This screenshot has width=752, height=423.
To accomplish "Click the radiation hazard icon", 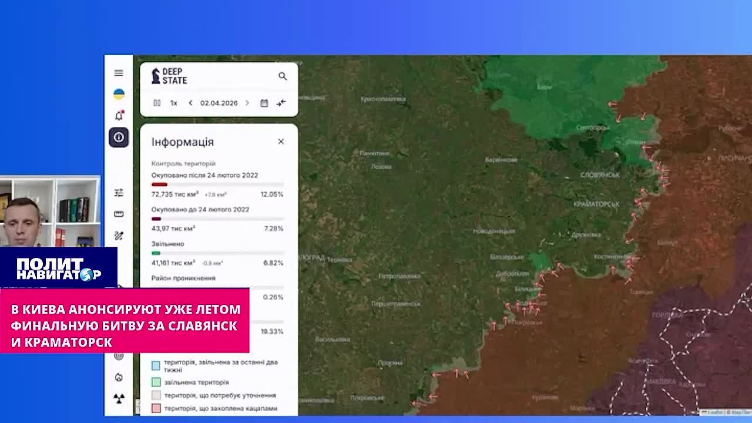I will pos(119,399).
